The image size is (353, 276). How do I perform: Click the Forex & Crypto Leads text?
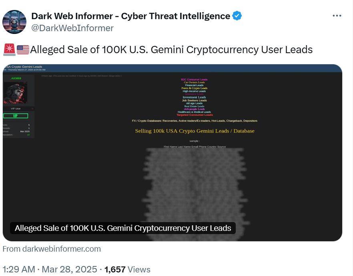pyautogui.click(x=195, y=88)
